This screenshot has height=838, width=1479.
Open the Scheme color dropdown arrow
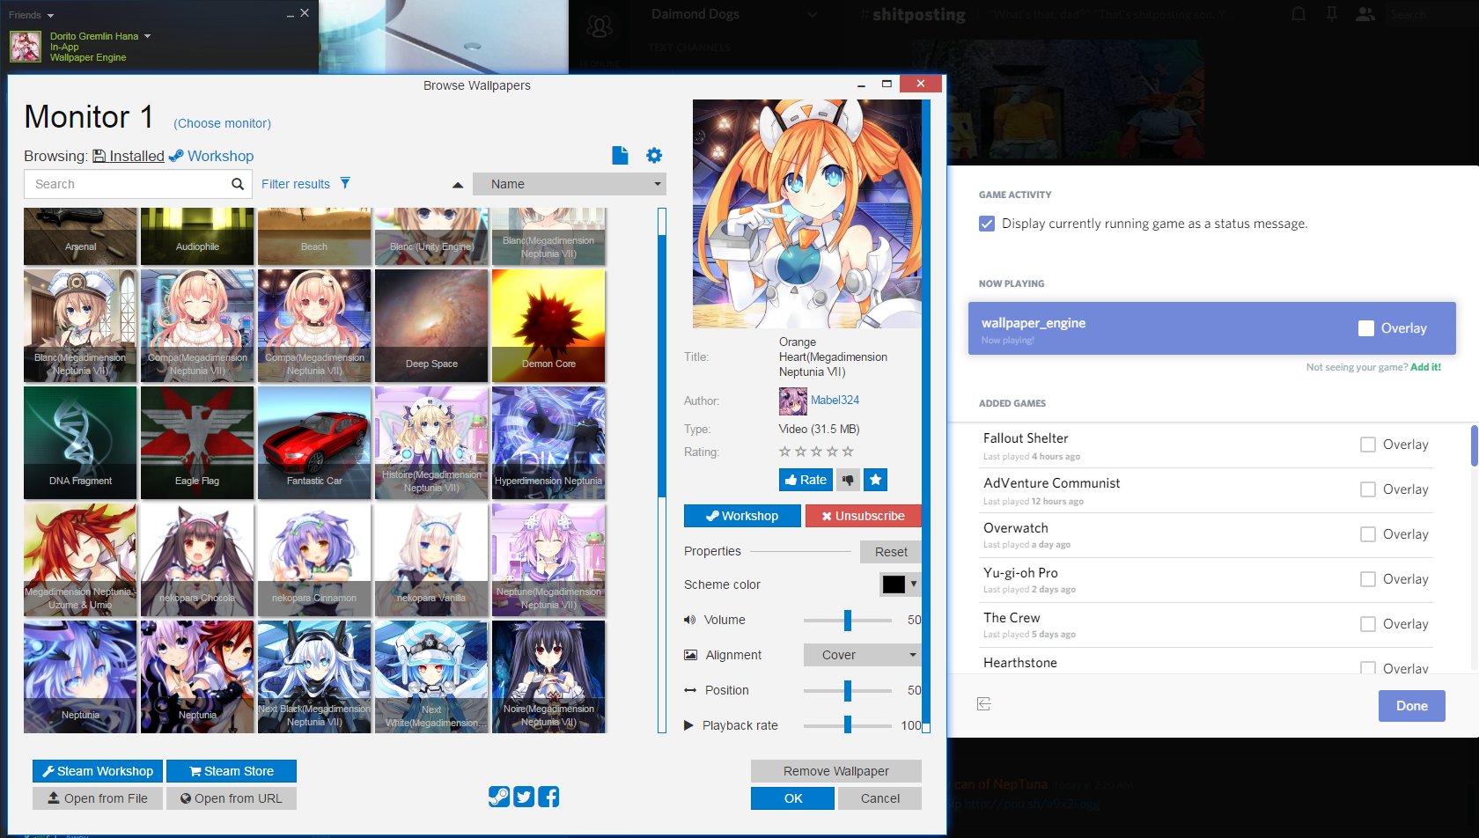click(x=914, y=584)
